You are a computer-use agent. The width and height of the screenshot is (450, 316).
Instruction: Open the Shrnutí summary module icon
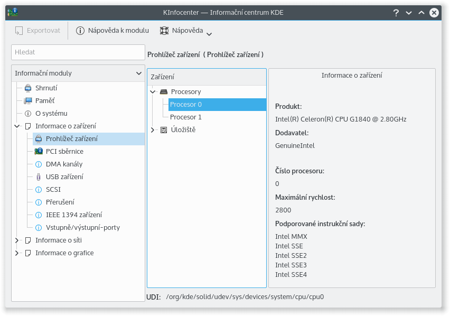(28, 88)
